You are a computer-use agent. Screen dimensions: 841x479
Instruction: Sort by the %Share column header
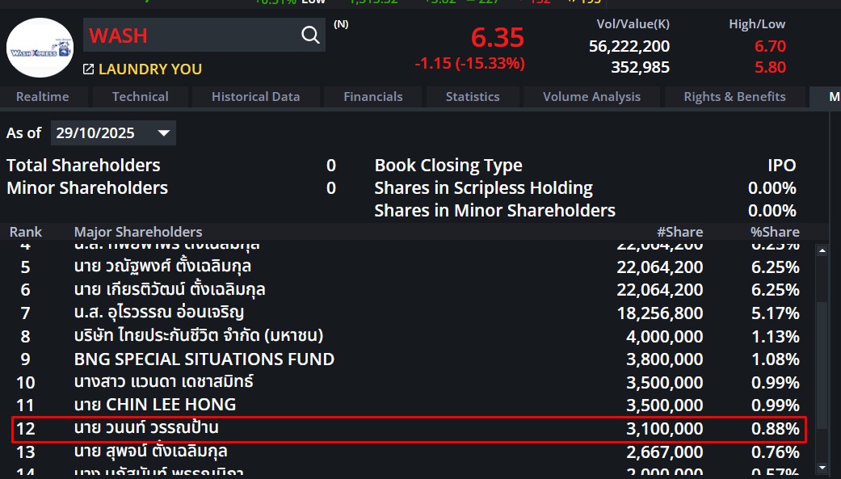[774, 232]
